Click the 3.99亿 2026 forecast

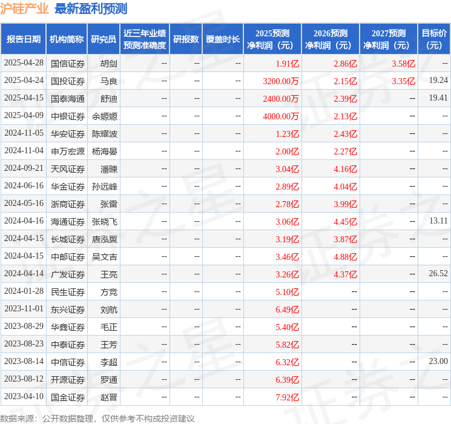coord(346,204)
